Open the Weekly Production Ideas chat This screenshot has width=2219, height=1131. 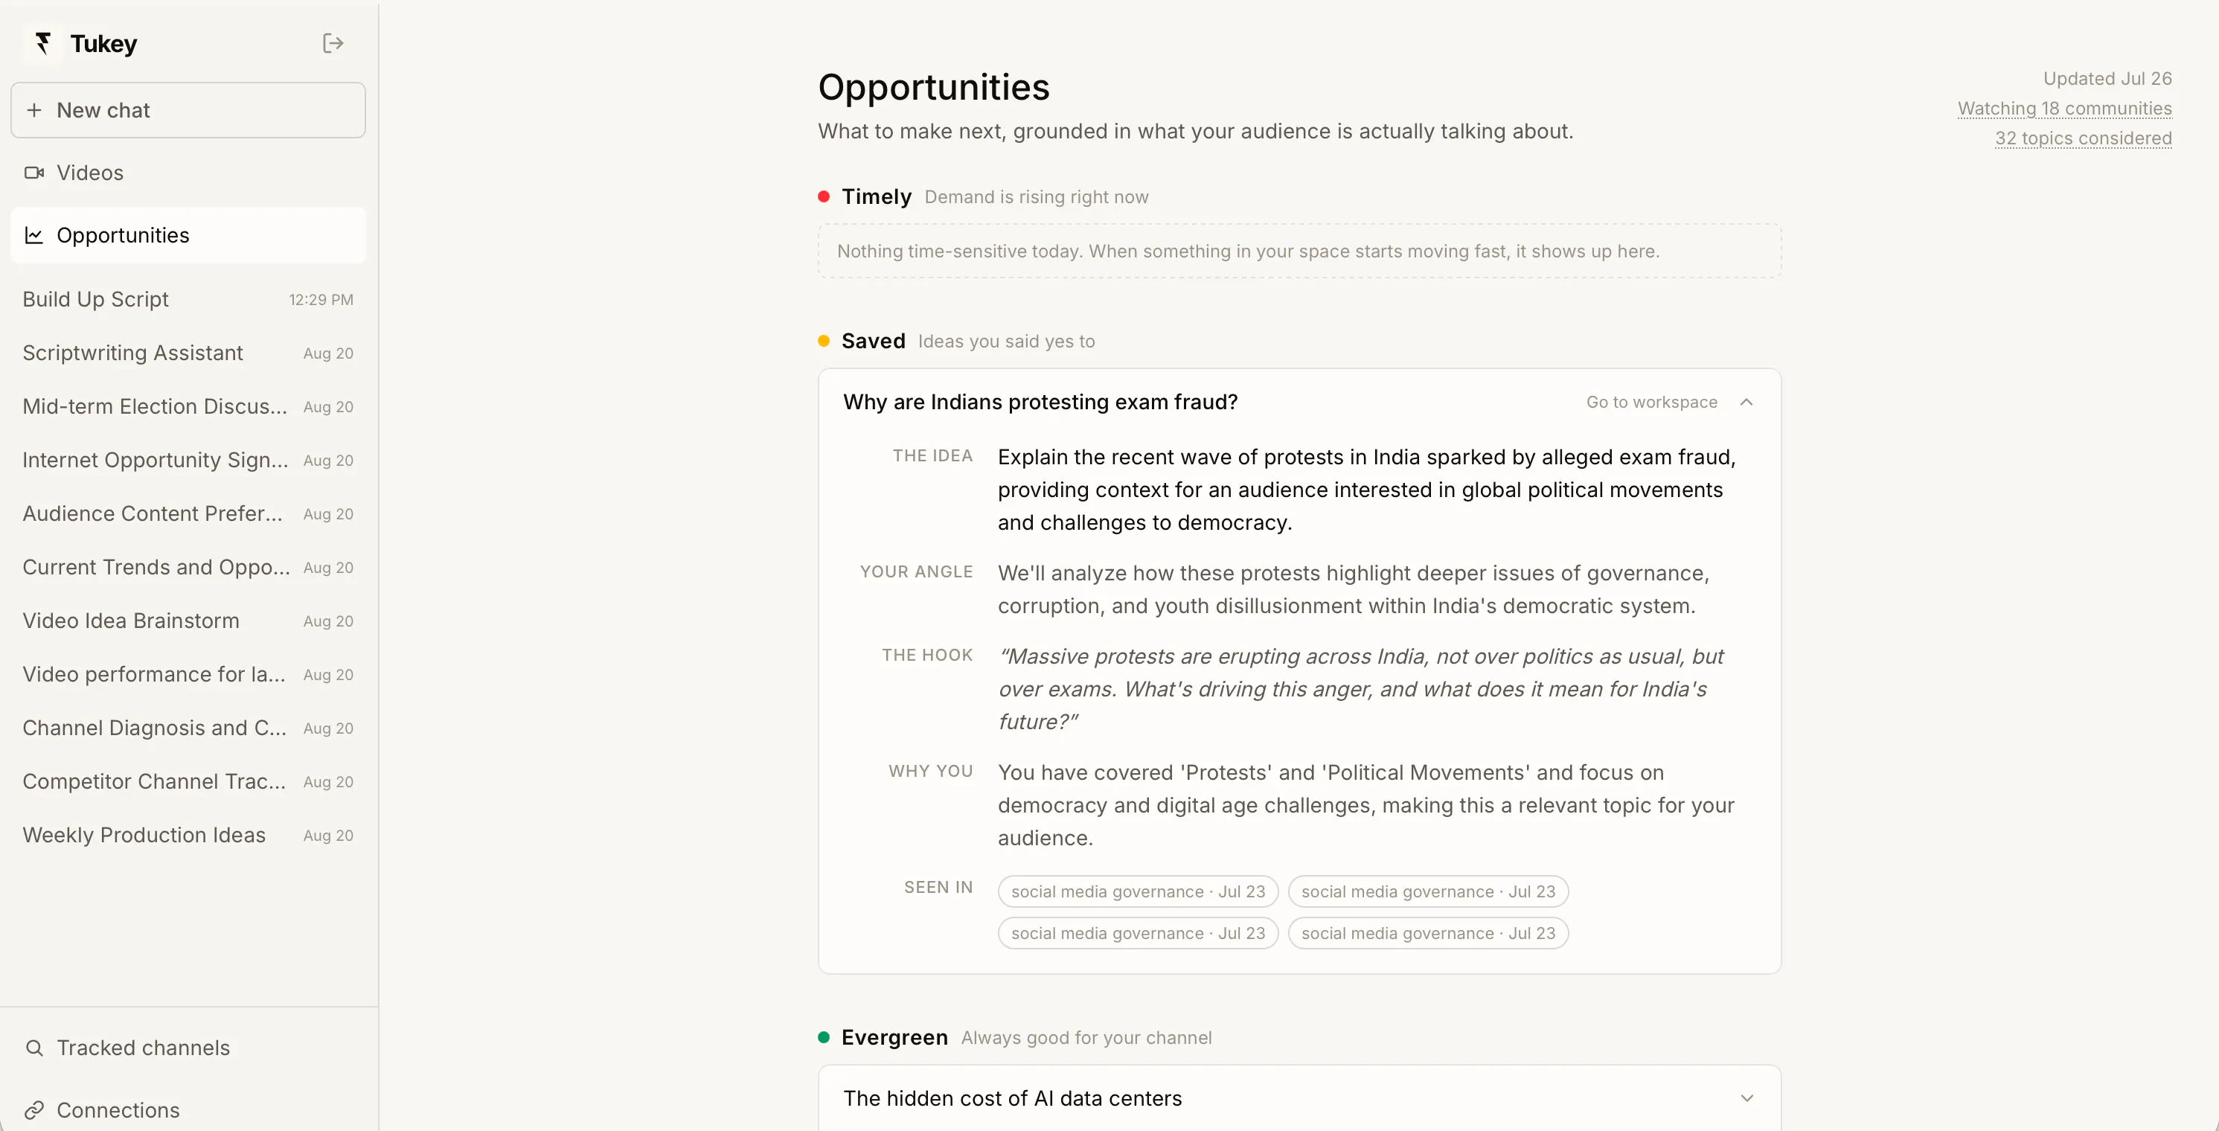[x=188, y=836]
